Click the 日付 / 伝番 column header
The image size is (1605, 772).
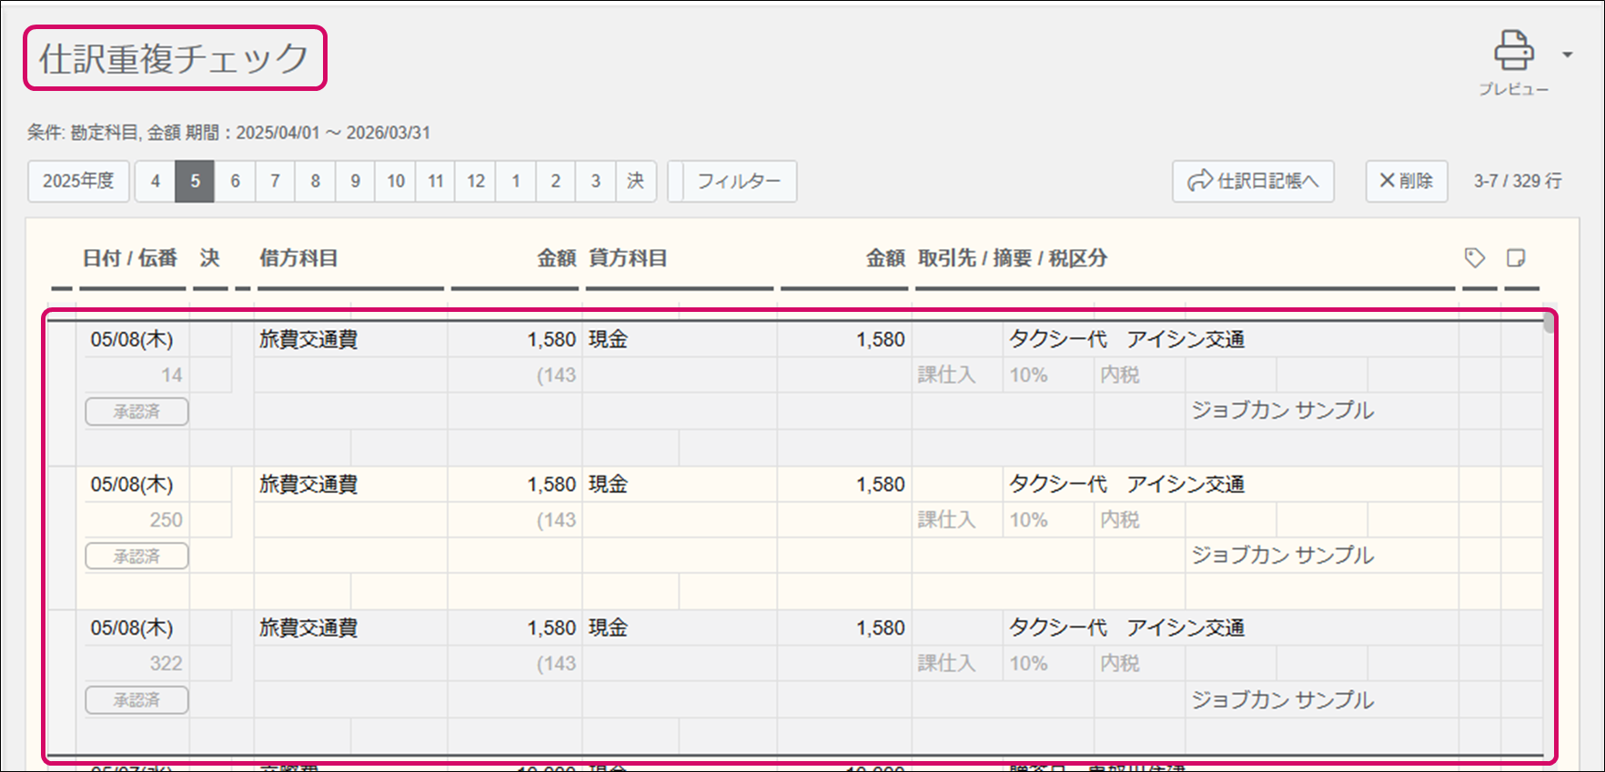(x=129, y=258)
